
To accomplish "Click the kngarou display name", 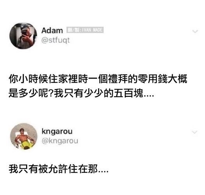I will click(57, 132).
